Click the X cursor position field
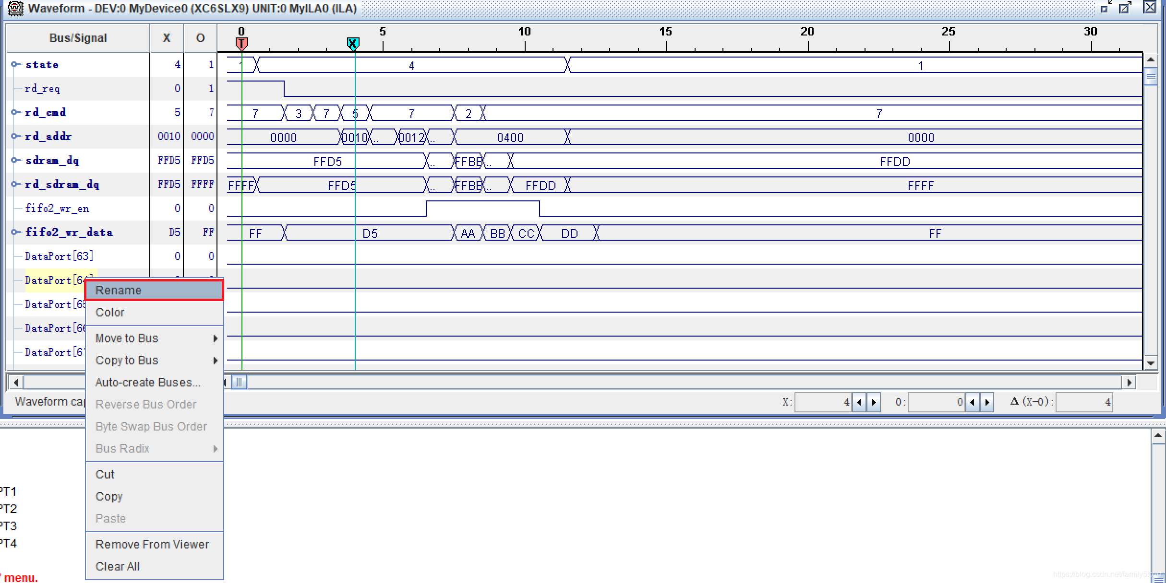Viewport: 1166px width, 583px height. pyautogui.click(x=824, y=402)
